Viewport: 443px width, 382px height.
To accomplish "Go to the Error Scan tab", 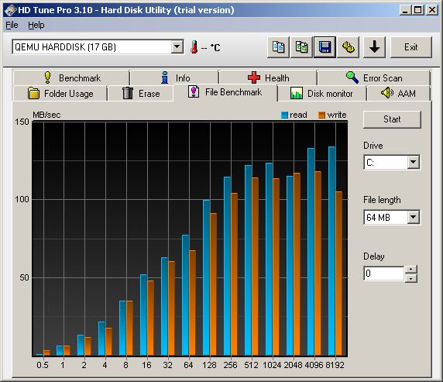I will pyautogui.click(x=374, y=77).
